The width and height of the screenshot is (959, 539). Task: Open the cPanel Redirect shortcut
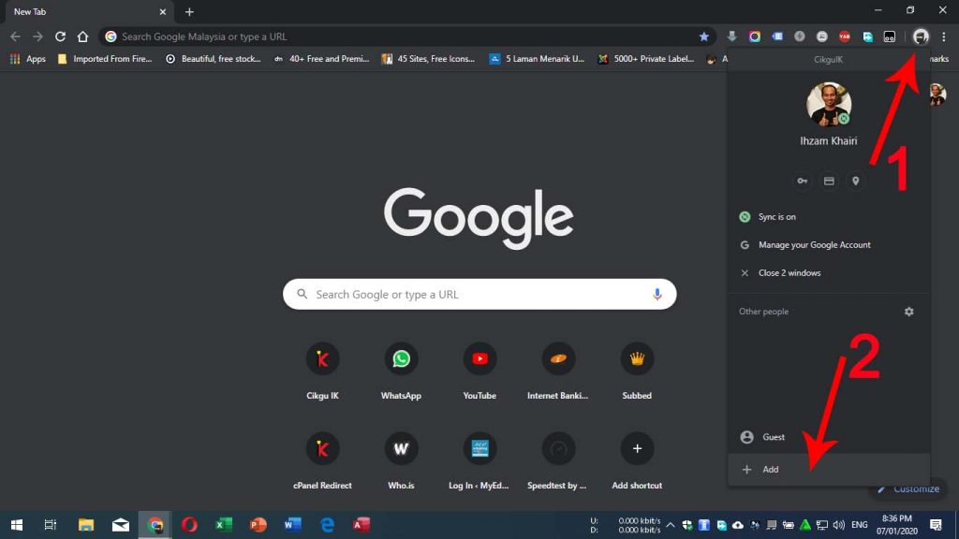pyautogui.click(x=322, y=460)
